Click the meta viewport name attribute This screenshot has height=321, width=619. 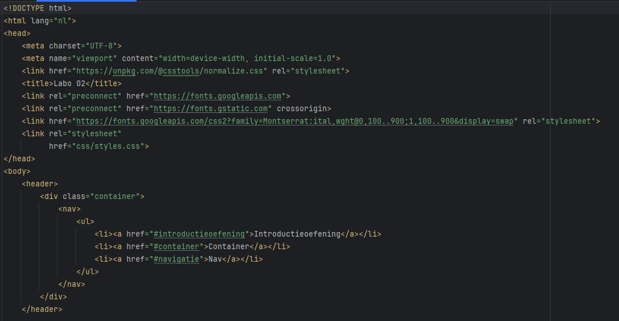[83, 59]
